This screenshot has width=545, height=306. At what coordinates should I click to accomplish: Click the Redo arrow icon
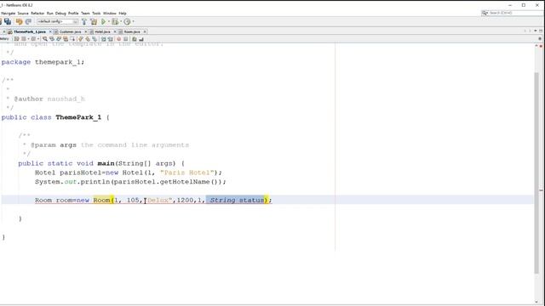[28, 21]
